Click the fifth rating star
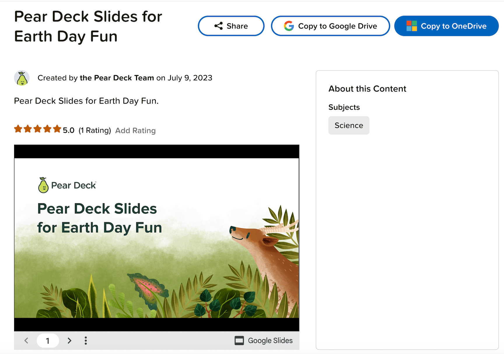Screen dimensions: 504x354 (57, 129)
